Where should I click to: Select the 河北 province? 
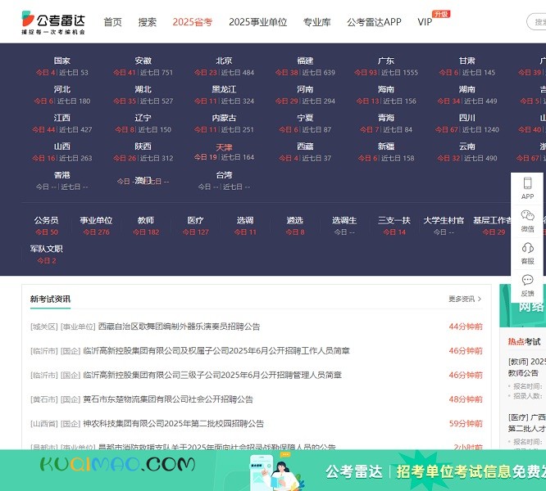click(x=62, y=89)
